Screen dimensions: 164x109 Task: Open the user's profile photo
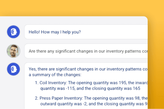pyautogui.click(x=13, y=51)
